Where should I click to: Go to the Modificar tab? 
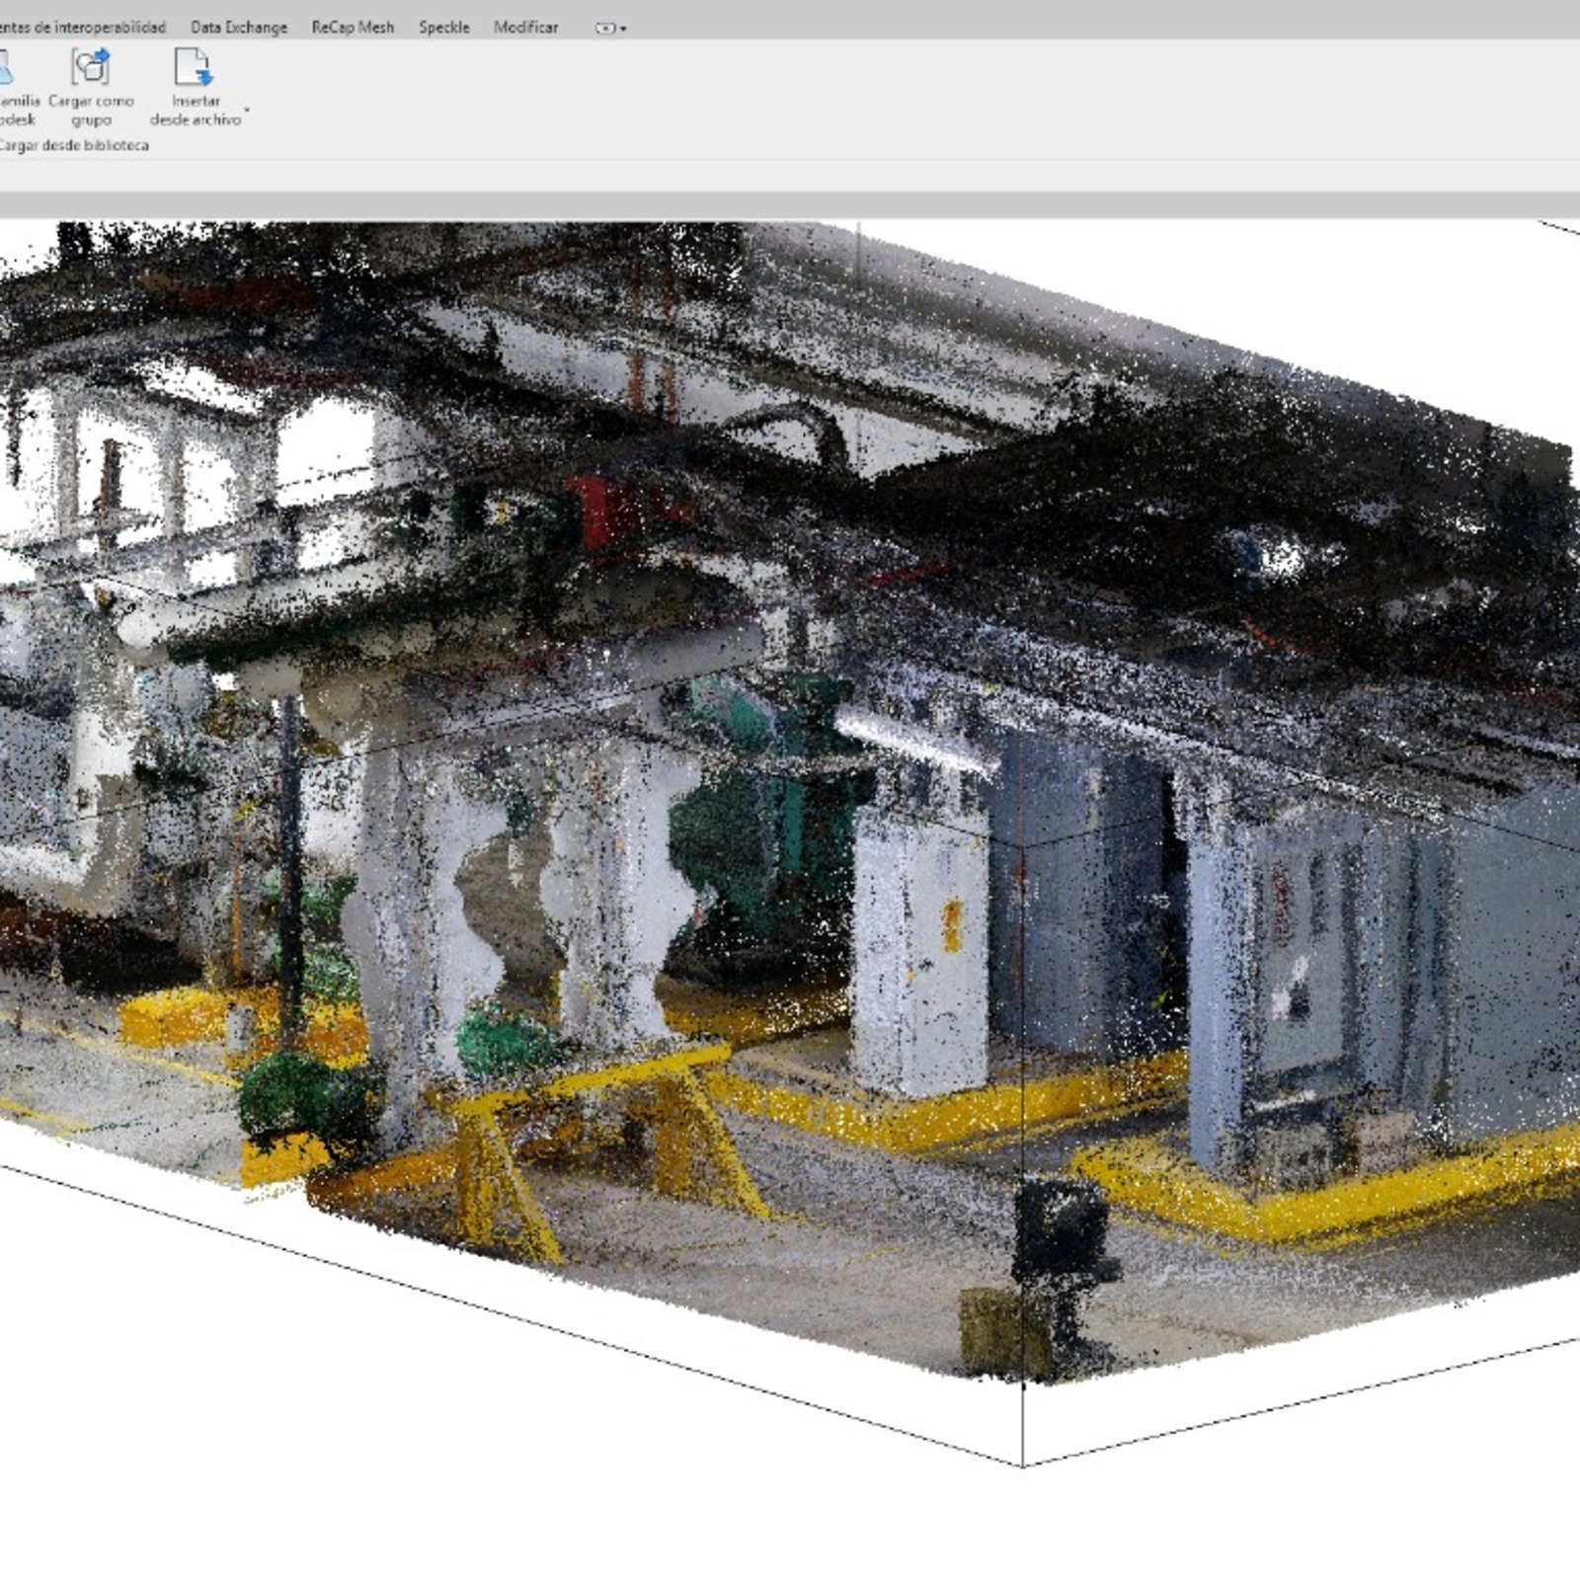[x=525, y=28]
